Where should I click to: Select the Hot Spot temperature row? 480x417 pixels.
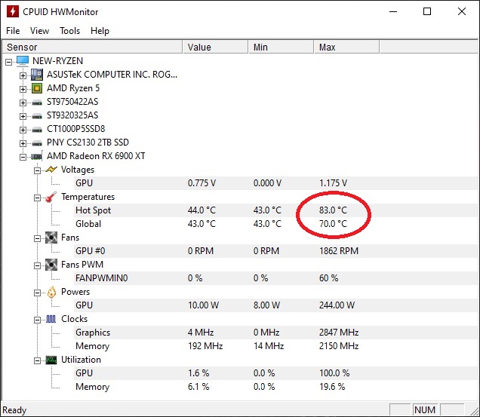click(275, 210)
